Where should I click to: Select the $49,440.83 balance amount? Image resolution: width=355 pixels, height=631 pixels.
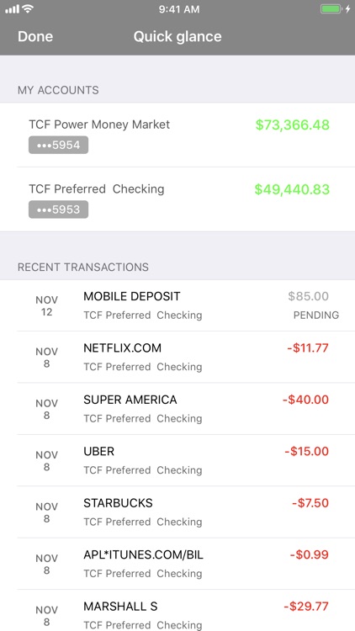pos(292,189)
